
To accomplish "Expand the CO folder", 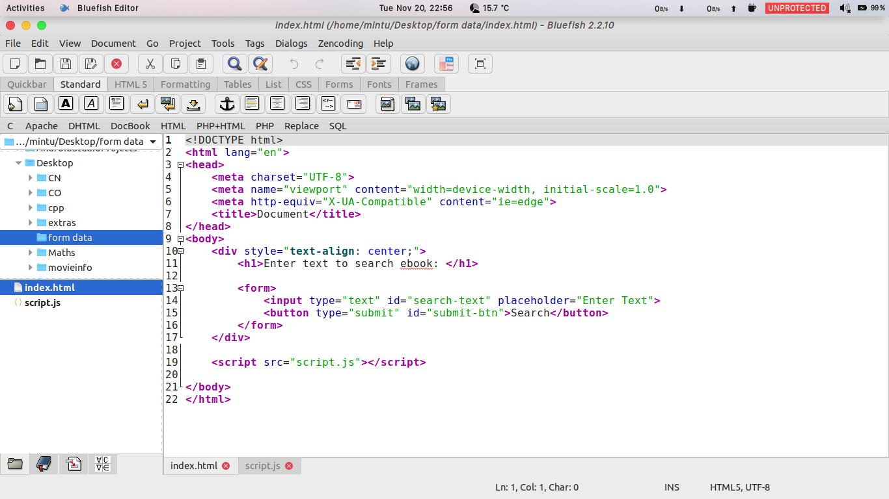I will [x=31, y=193].
